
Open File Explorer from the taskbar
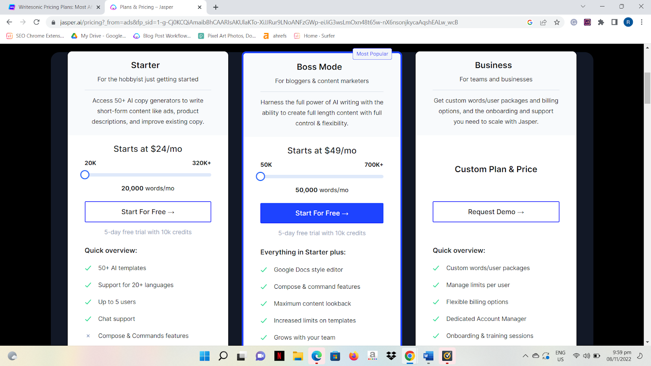298,356
